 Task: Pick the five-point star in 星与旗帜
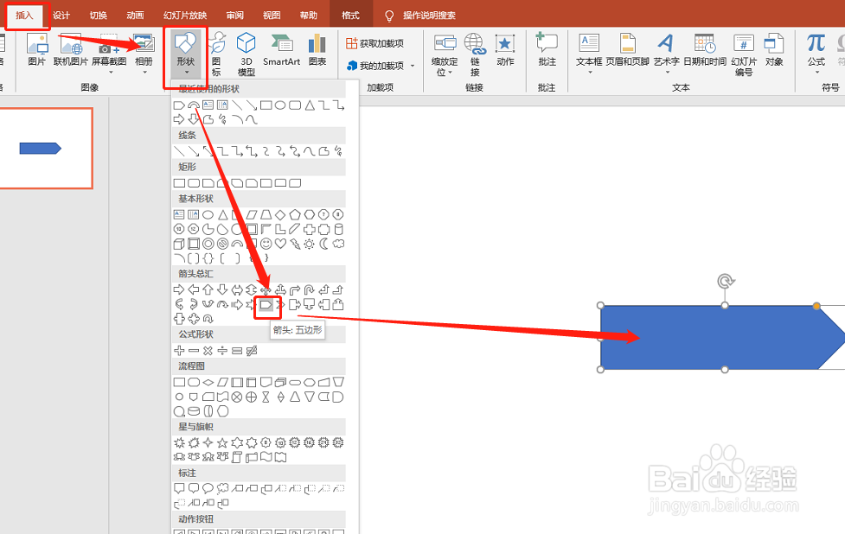(222, 443)
